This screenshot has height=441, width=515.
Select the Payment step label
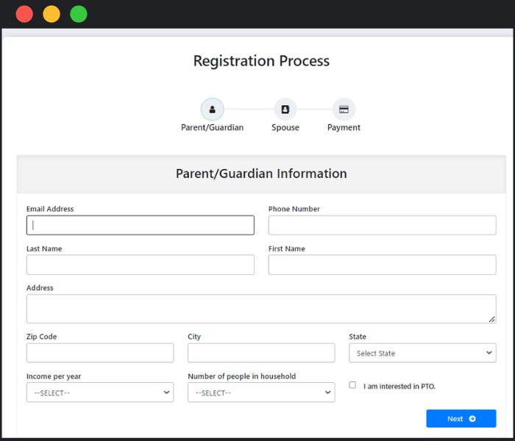pos(344,128)
